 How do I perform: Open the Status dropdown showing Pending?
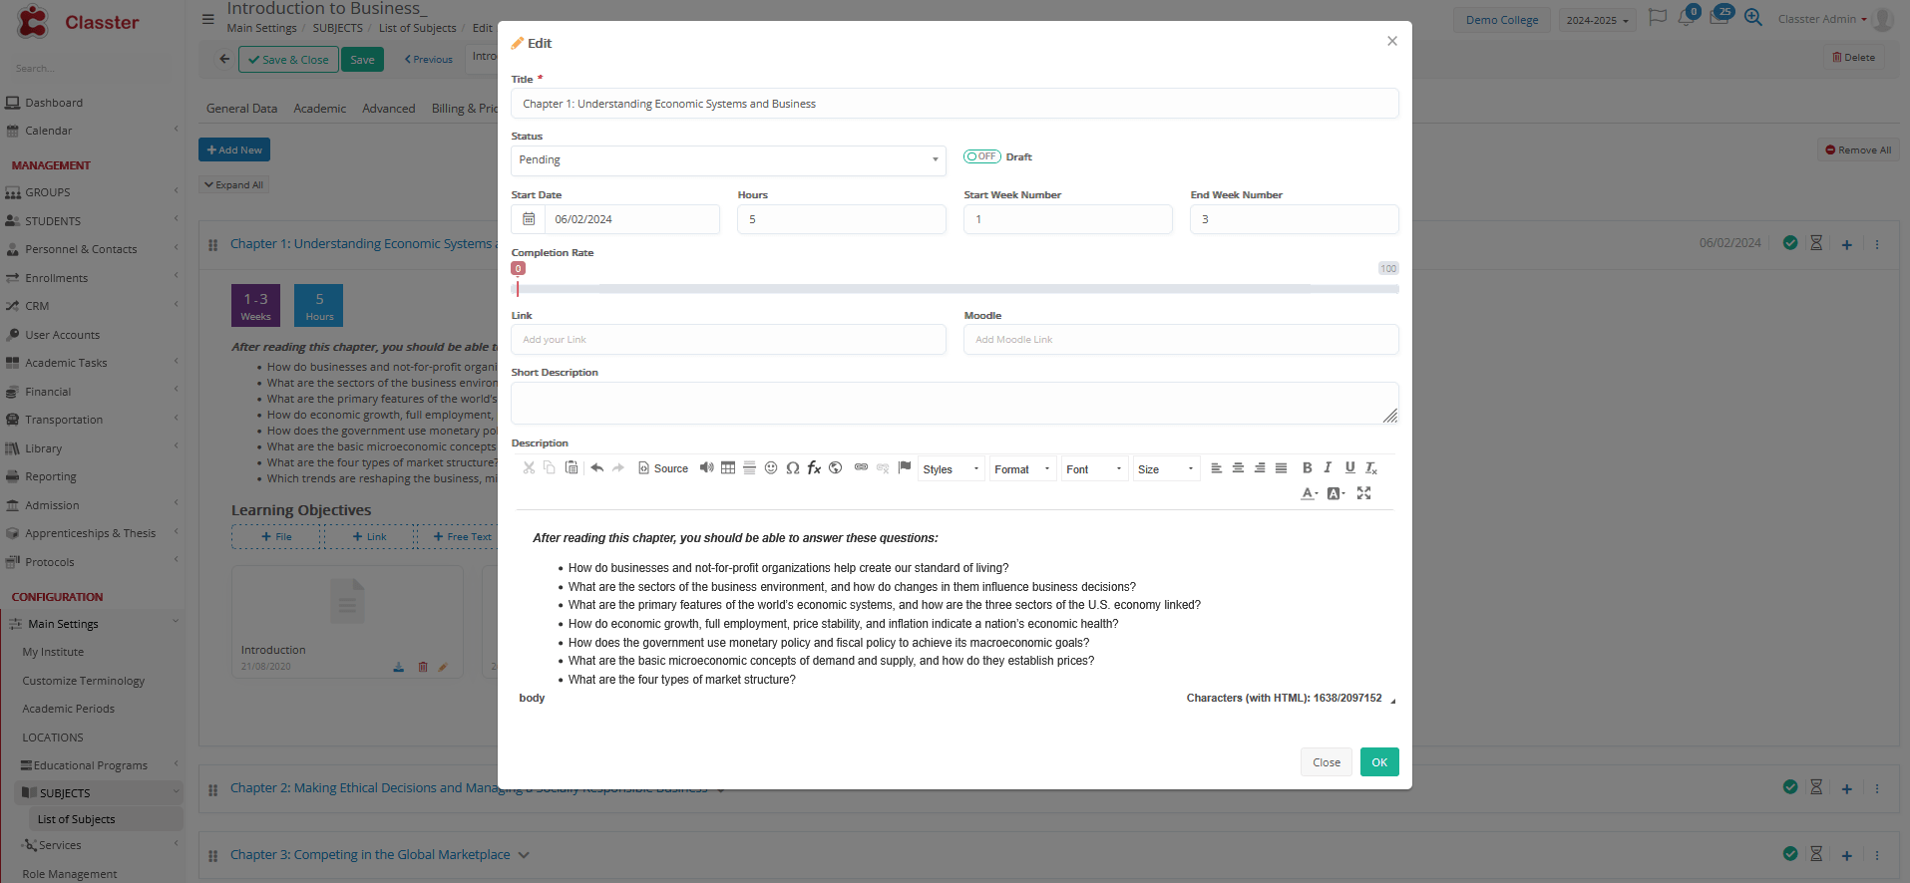point(727,160)
